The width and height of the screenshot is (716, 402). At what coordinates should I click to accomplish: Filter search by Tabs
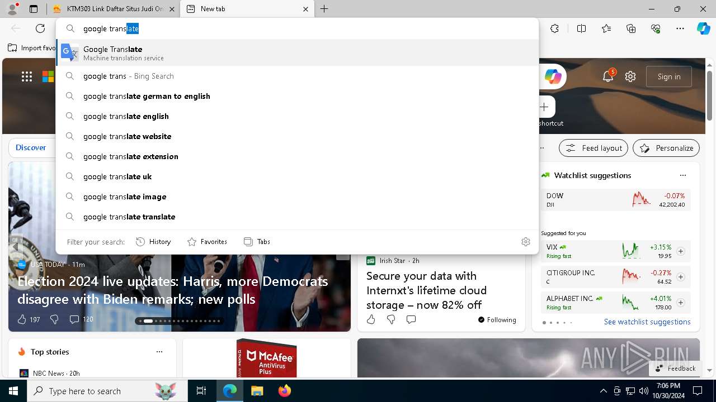click(x=257, y=242)
